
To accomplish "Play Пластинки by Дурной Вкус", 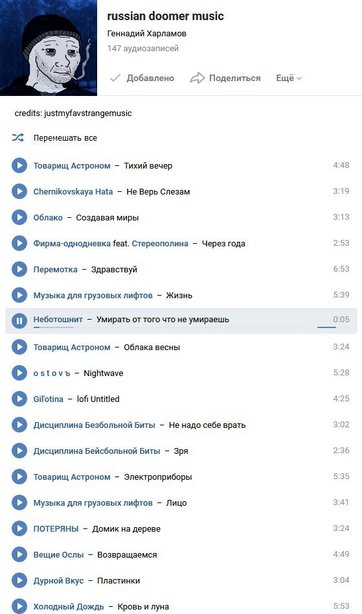I will pos(19,580).
